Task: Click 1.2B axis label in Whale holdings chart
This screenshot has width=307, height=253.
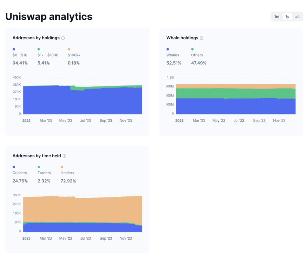Action: pos(170,78)
